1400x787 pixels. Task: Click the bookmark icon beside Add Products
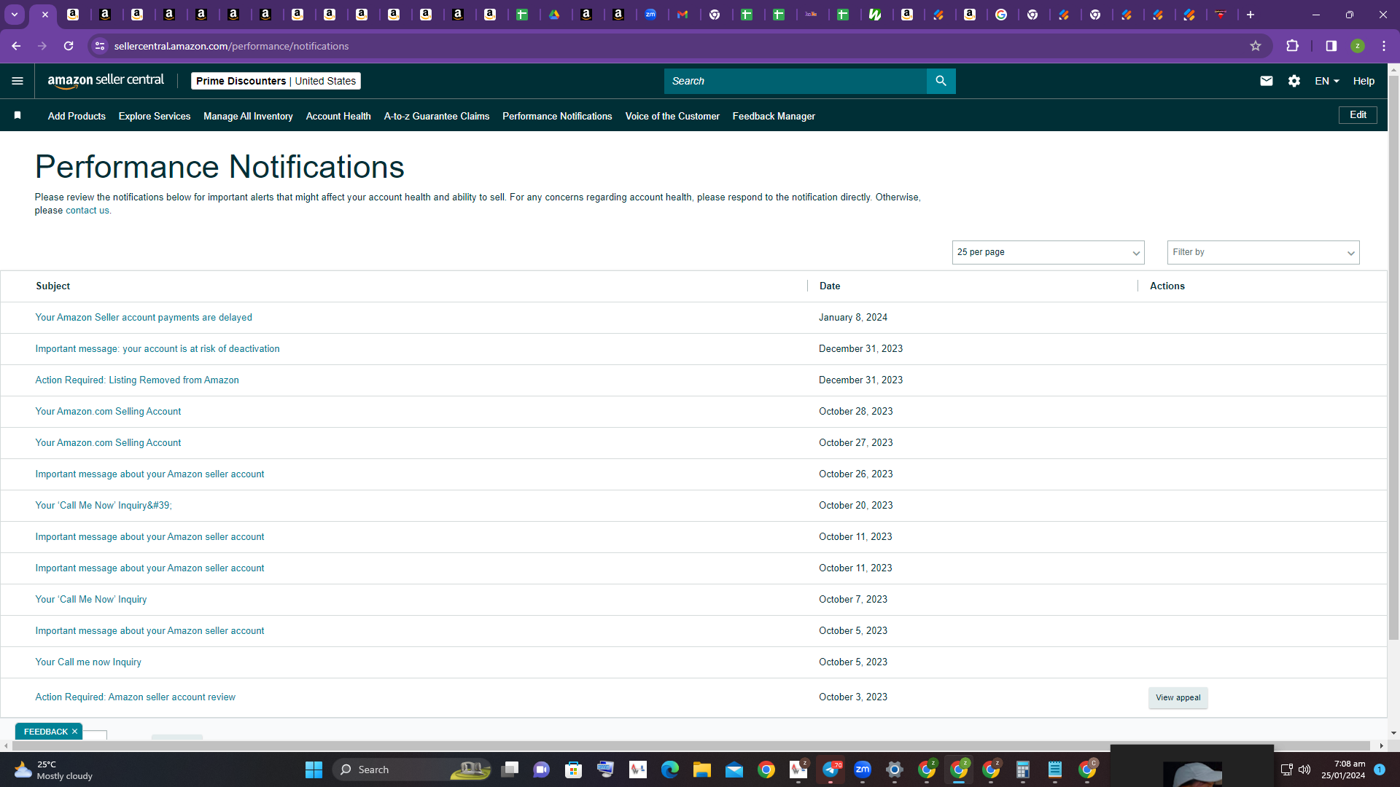click(17, 115)
